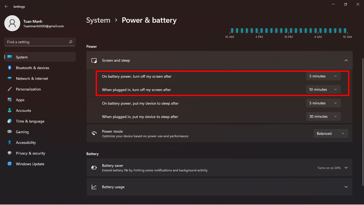The width and height of the screenshot is (364, 205).
Task: Open the Apps settings page
Action: tap(20, 100)
